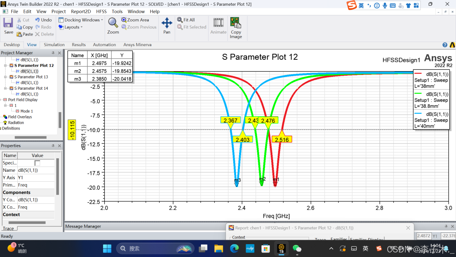Open Microsoft Store from taskbar

(266, 248)
